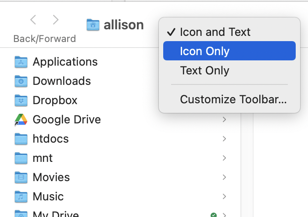Select the htdocs folder icon
308x217 pixels.
point(21,139)
